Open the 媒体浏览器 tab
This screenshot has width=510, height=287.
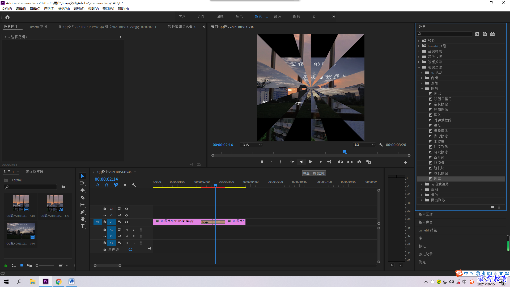tap(34, 172)
